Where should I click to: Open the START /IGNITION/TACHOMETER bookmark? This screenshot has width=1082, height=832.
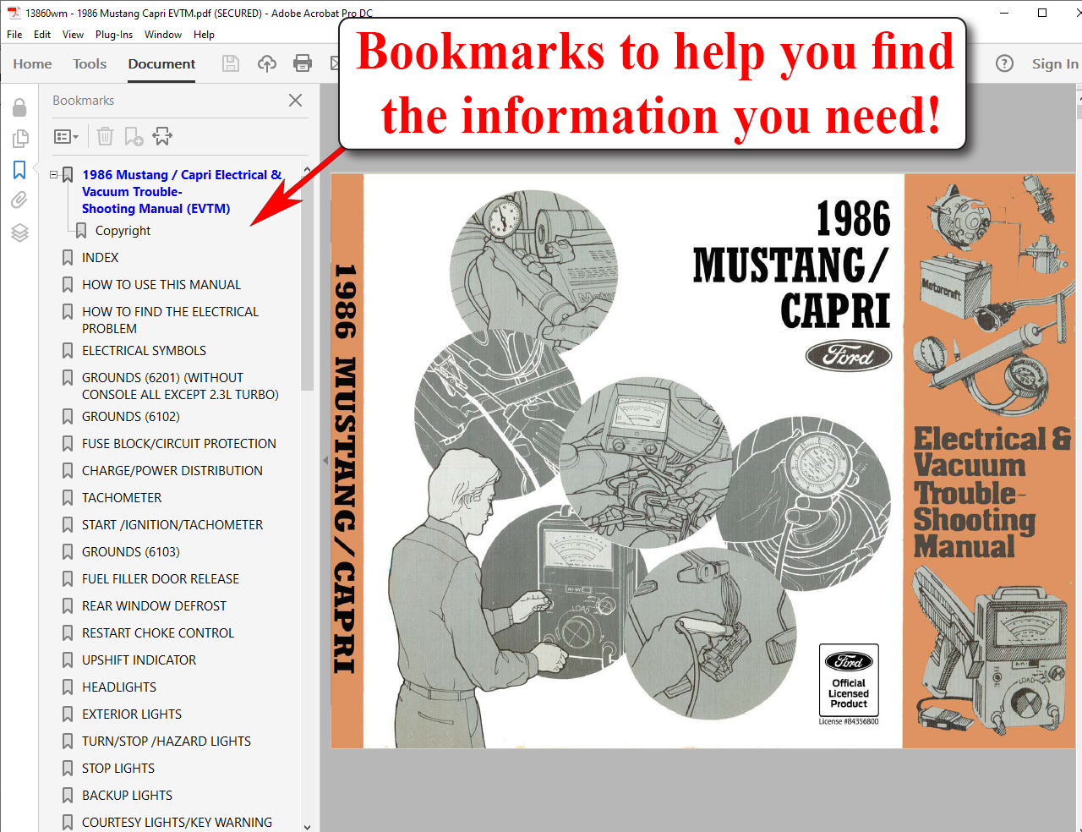point(172,525)
